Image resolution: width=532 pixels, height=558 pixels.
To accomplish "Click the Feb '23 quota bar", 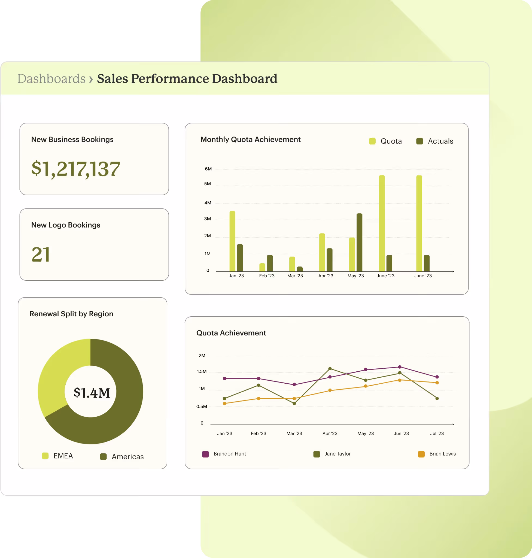I will (262, 267).
